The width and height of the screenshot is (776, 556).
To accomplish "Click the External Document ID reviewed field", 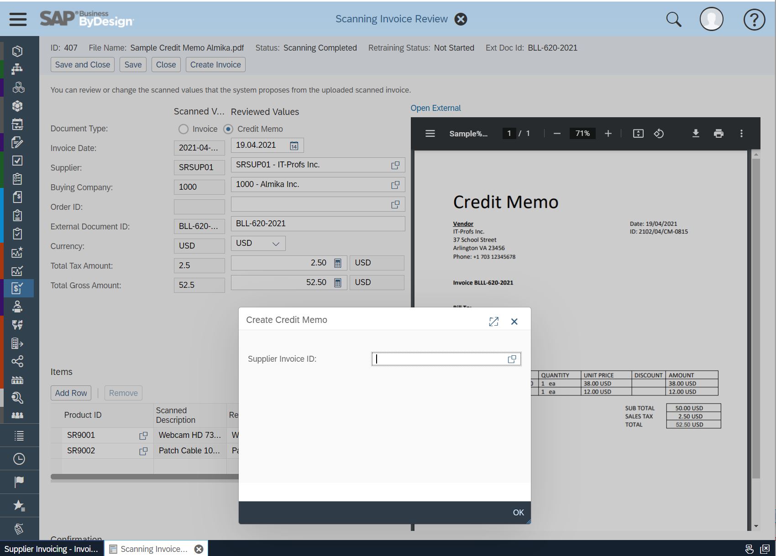I will click(x=318, y=224).
